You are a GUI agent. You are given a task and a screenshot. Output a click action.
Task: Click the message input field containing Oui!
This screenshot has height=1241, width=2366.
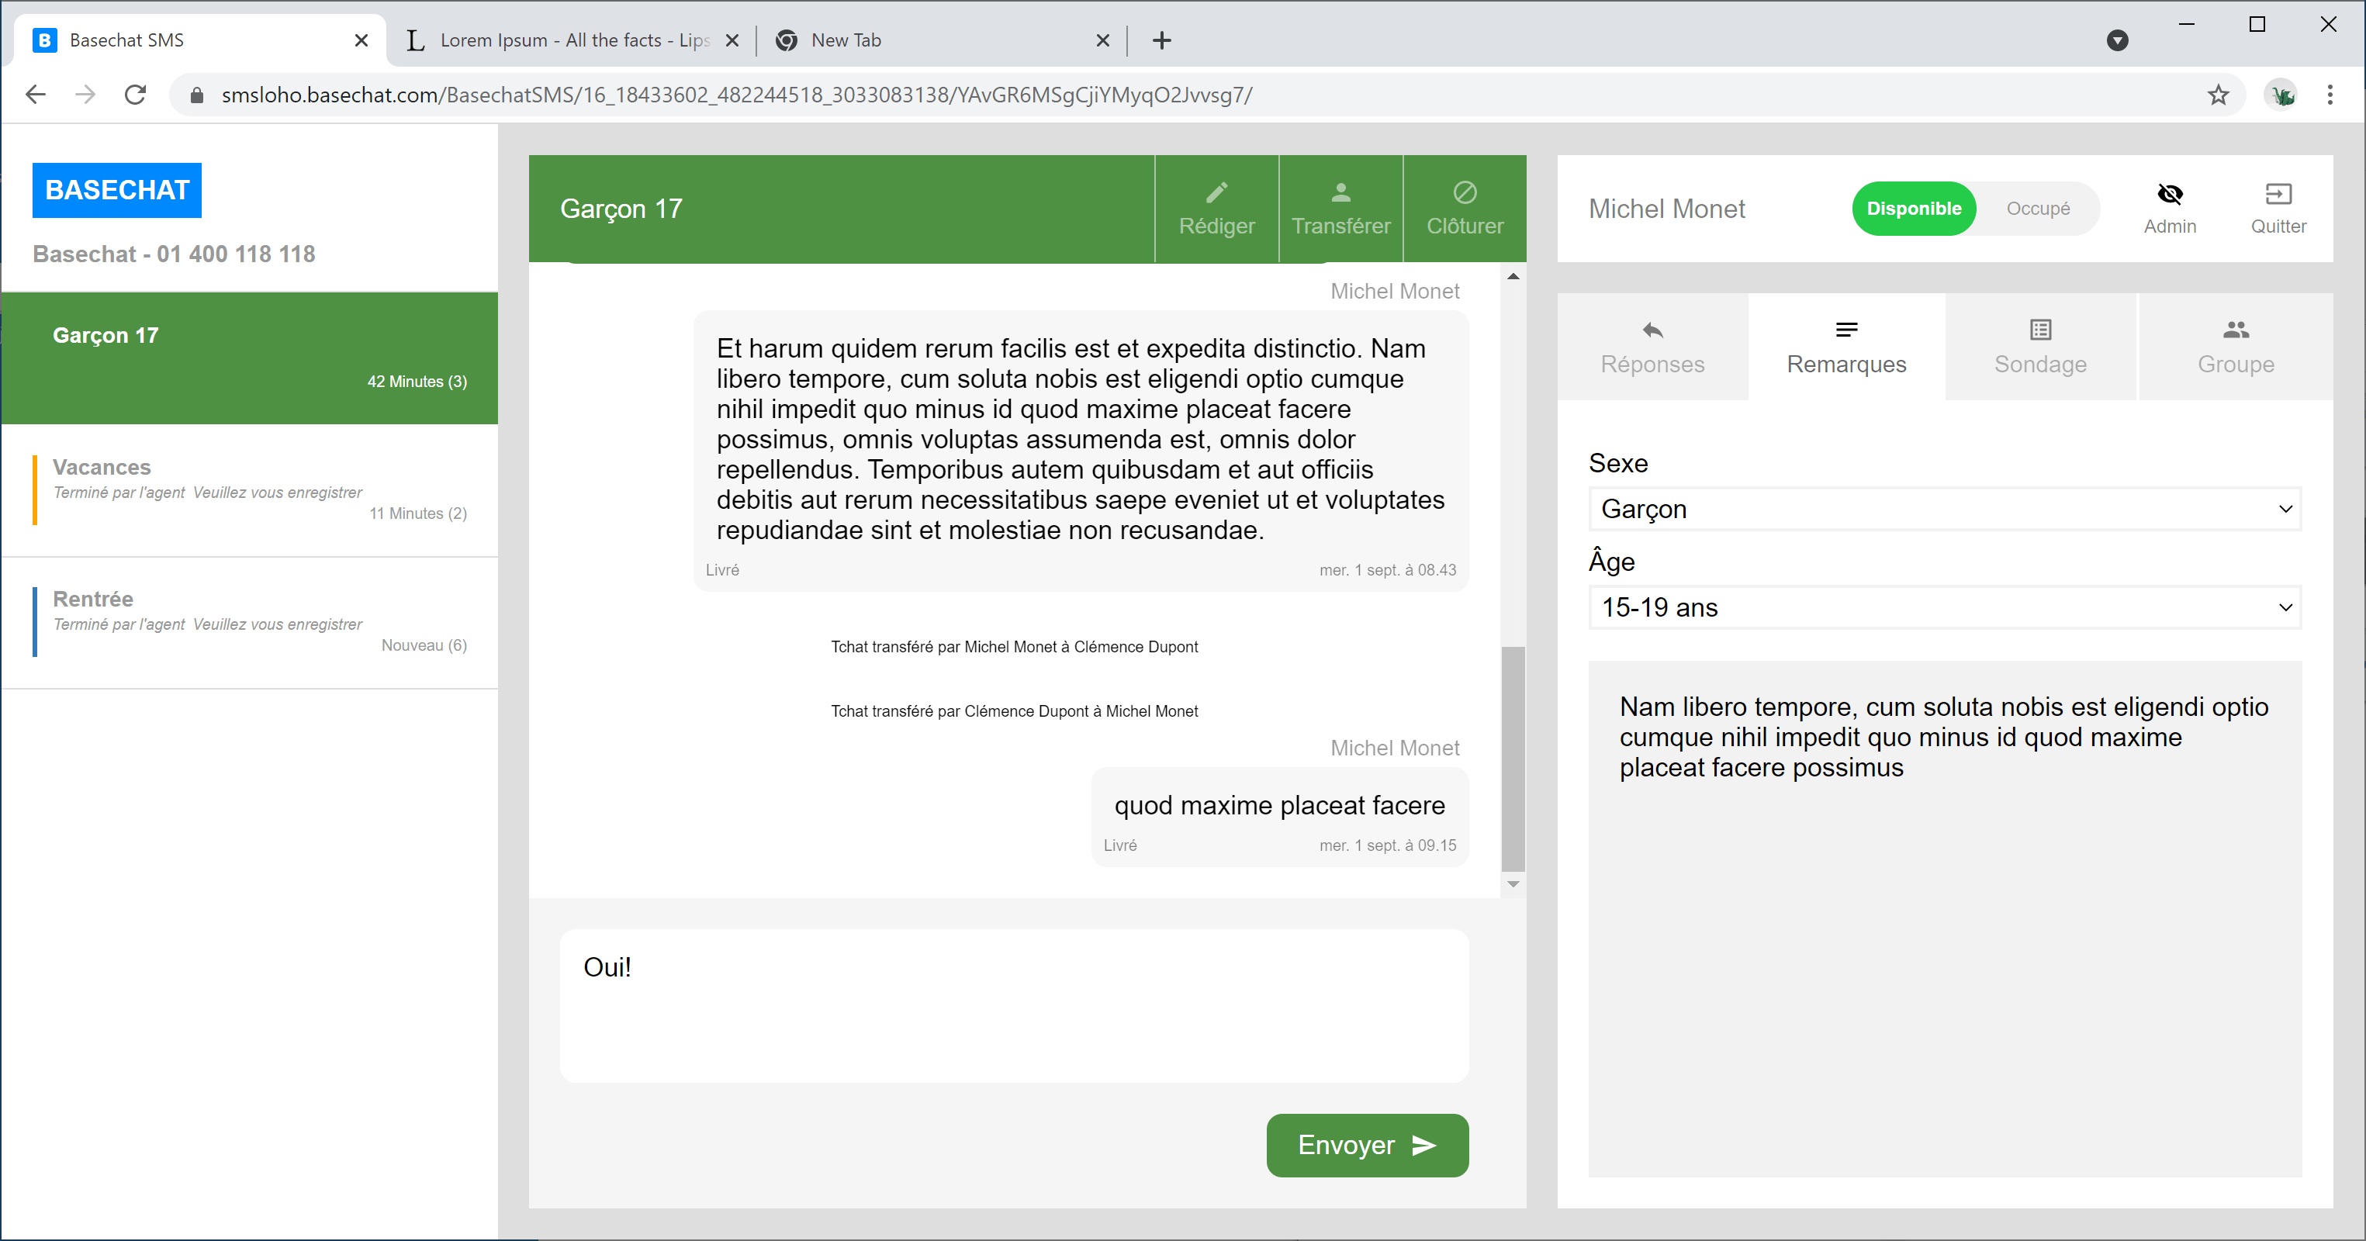pyautogui.click(x=1013, y=1005)
